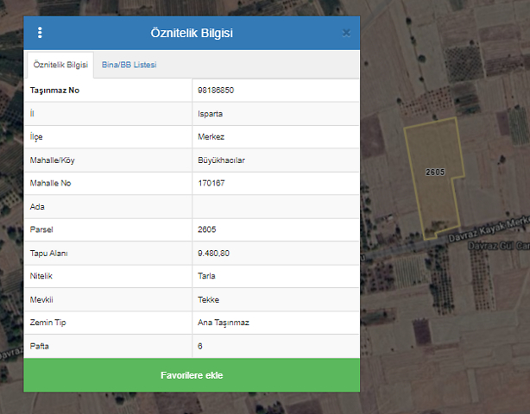This screenshot has height=414, width=530.
Task: Click the Tarla value in Nitelik row
Action: tap(207, 276)
